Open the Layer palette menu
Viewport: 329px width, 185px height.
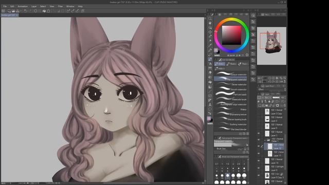[259, 94]
